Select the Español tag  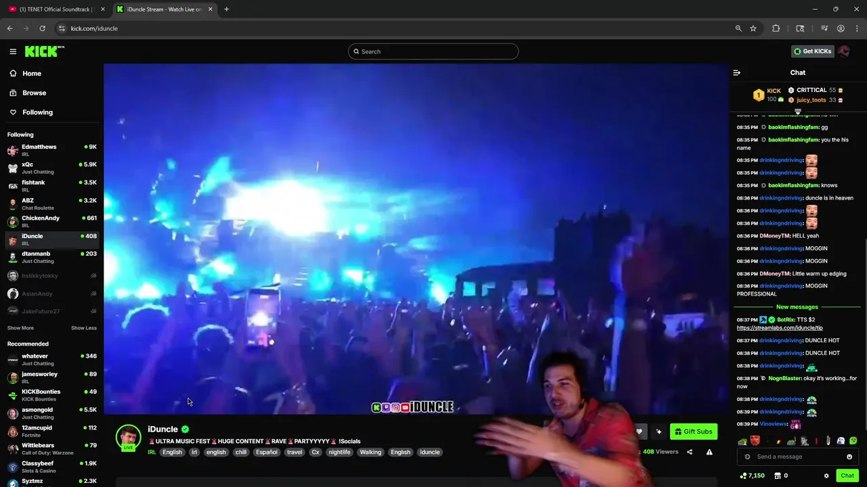point(266,452)
